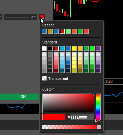
Task: Select yellow in the Standard row
Action: coord(74,48)
